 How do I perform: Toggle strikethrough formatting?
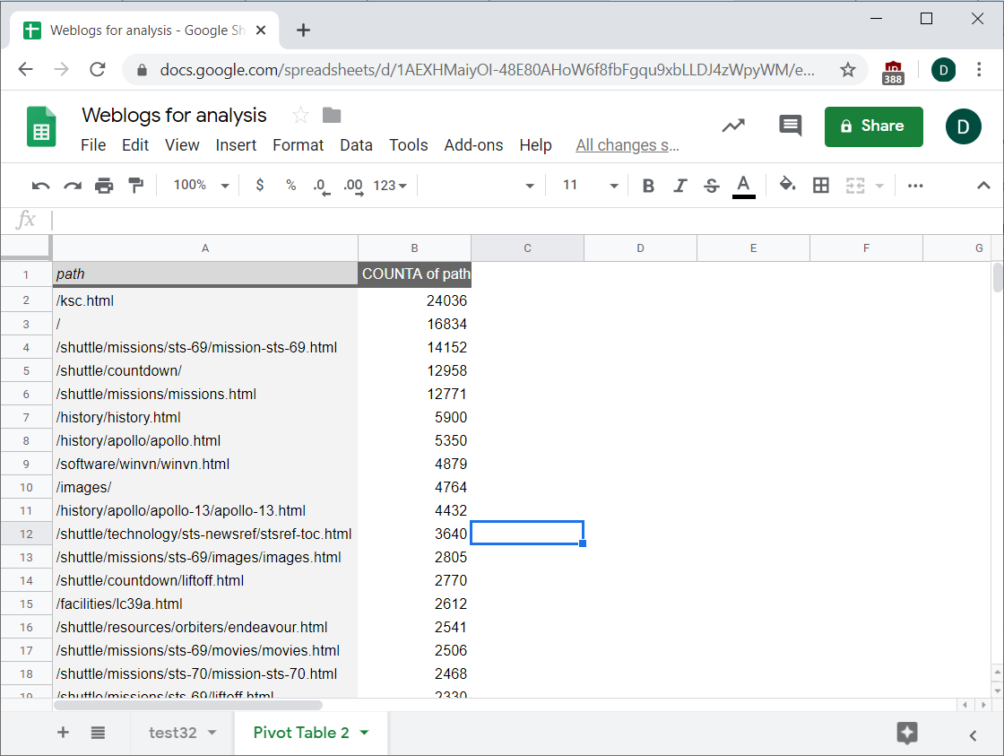(x=712, y=186)
